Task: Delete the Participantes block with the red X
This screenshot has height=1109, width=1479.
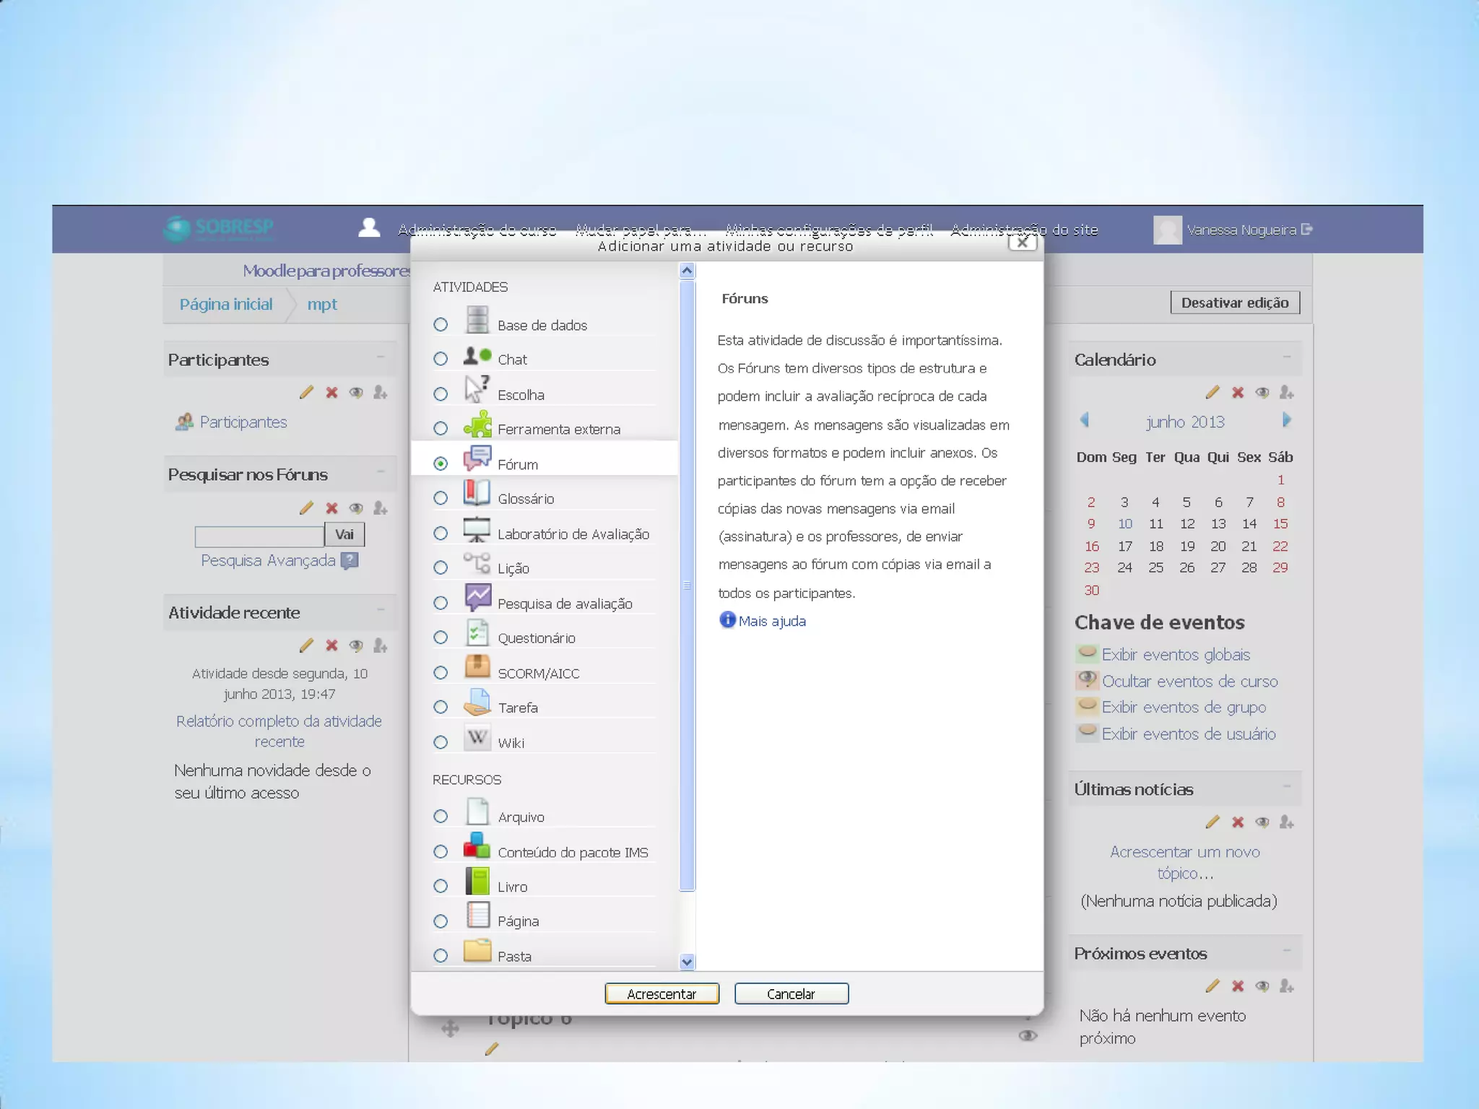Action: pyautogui.click(x=331, y=393)
